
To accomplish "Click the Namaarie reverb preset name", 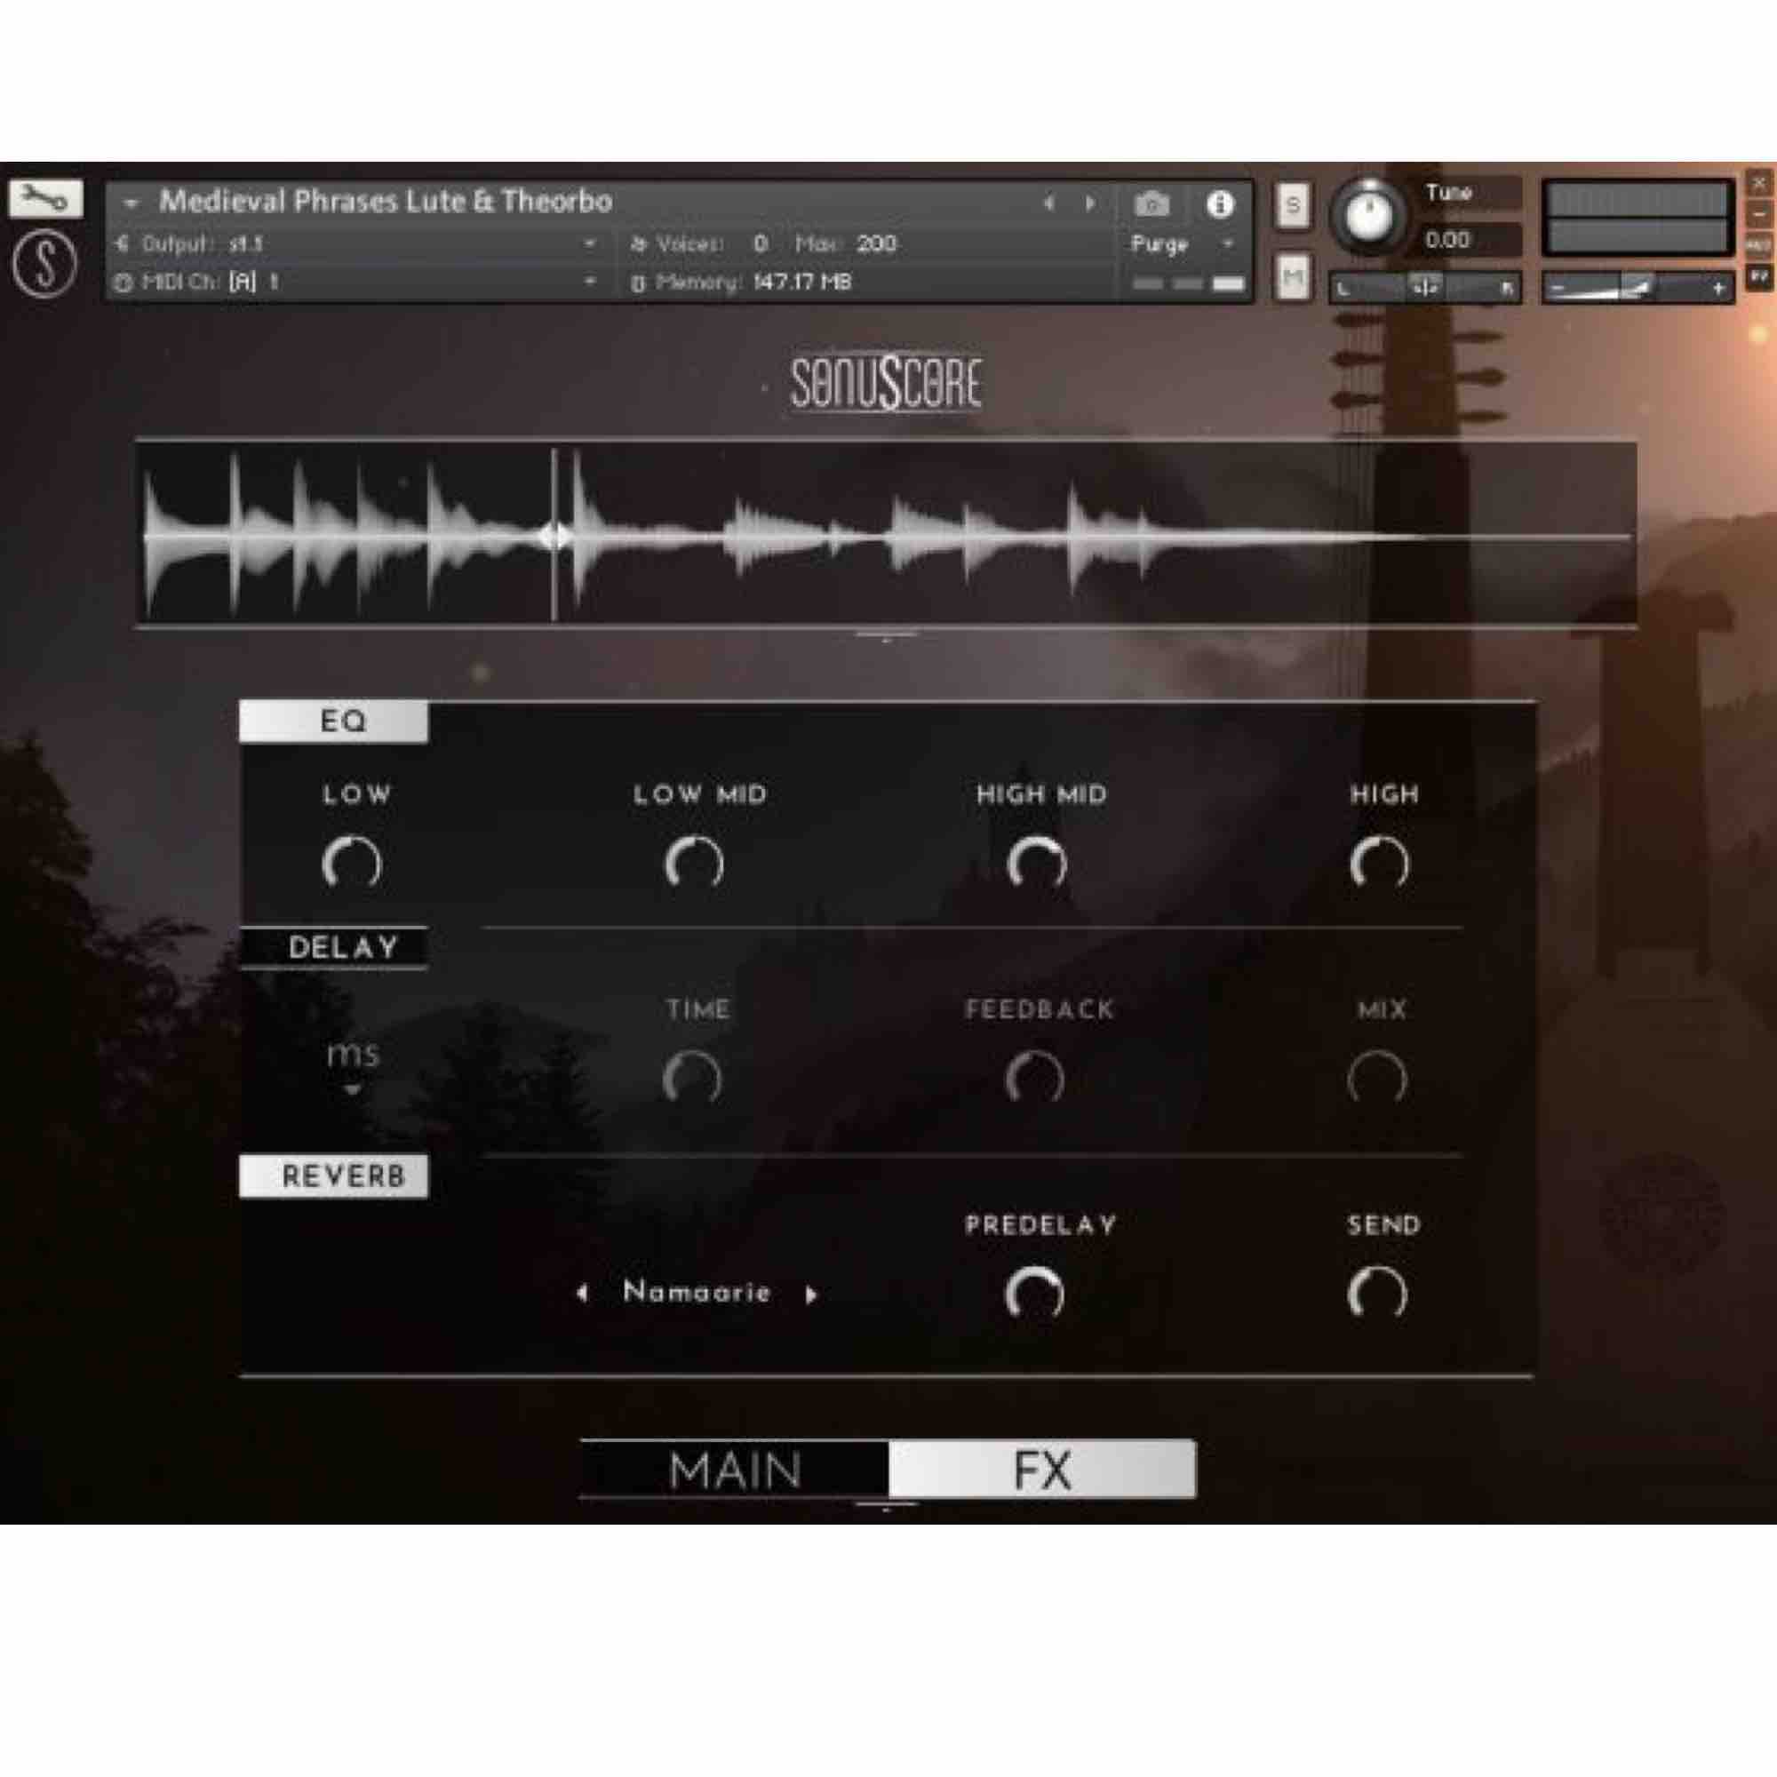I will (x=697, y=1292).
